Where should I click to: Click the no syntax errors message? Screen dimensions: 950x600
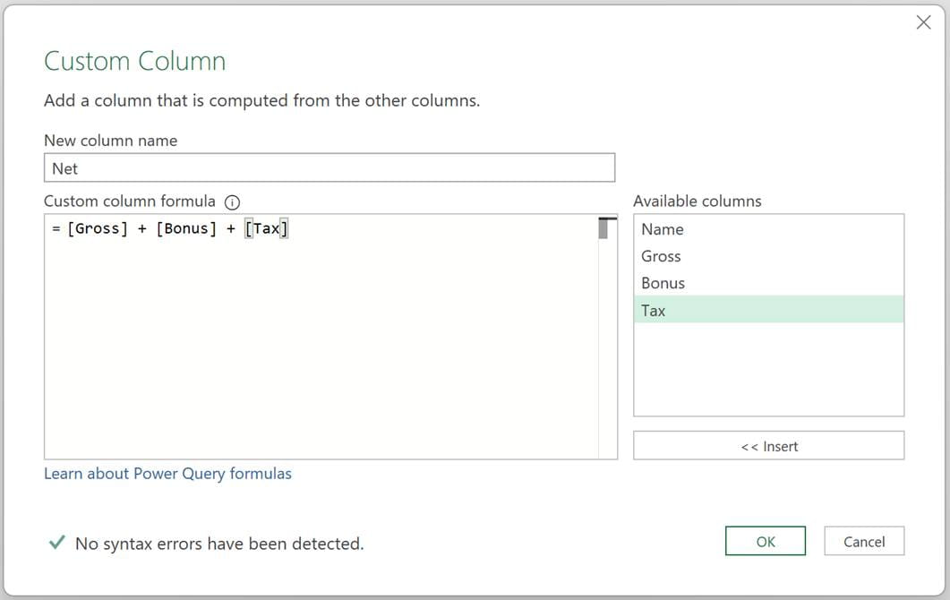(x=219, y=544)
